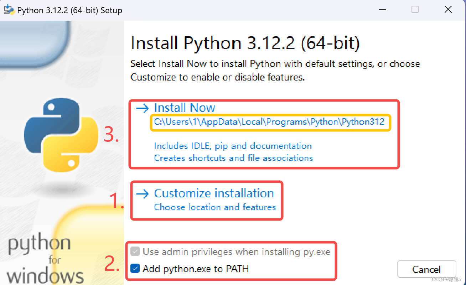This screenshot has width=466, height=285.
Task: Click the install path C:\Users\1\AppData\Local\Programs\Python\Python312
Action: point(269,122)
